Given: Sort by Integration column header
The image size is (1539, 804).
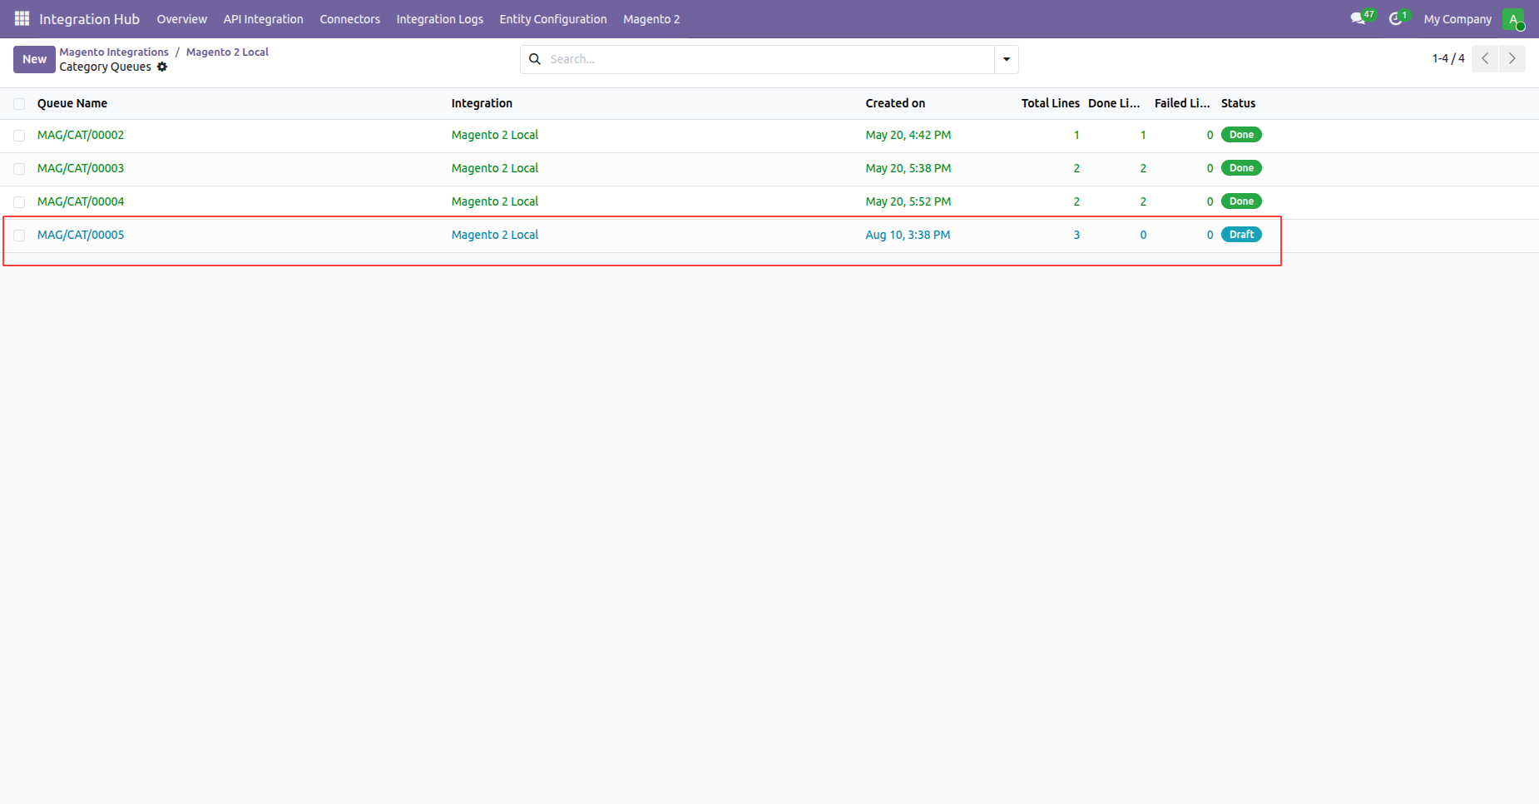Looking at the screenshot, I should pos(482,103).
